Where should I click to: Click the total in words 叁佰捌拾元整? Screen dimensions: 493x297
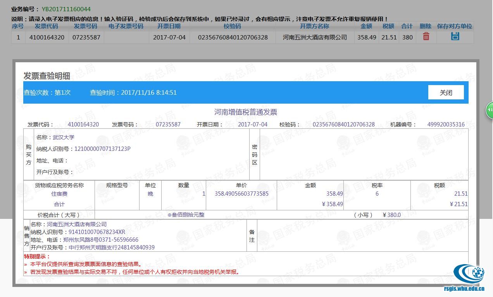[x=186, y=215]
